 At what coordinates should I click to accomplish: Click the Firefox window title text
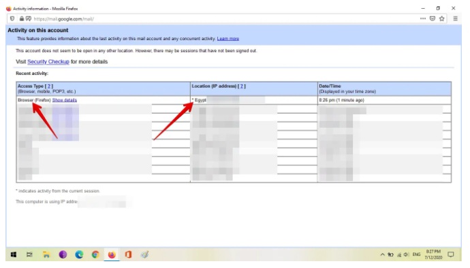[x=45, y=9]
